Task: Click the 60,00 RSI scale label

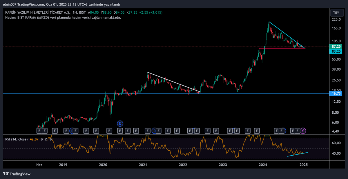Action: [x=336, y=143]
